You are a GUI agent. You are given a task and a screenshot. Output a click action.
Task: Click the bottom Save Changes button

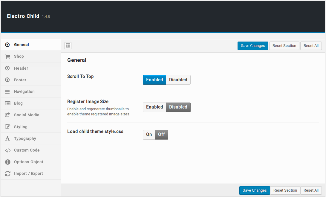(x=255, y=190)
